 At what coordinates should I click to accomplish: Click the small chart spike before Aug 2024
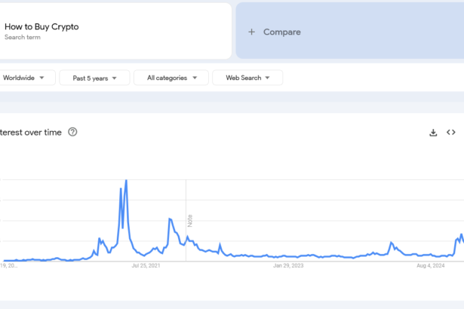pos(391,243)
